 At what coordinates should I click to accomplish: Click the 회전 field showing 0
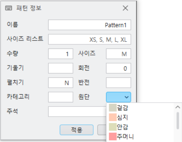tap(118, 68)
